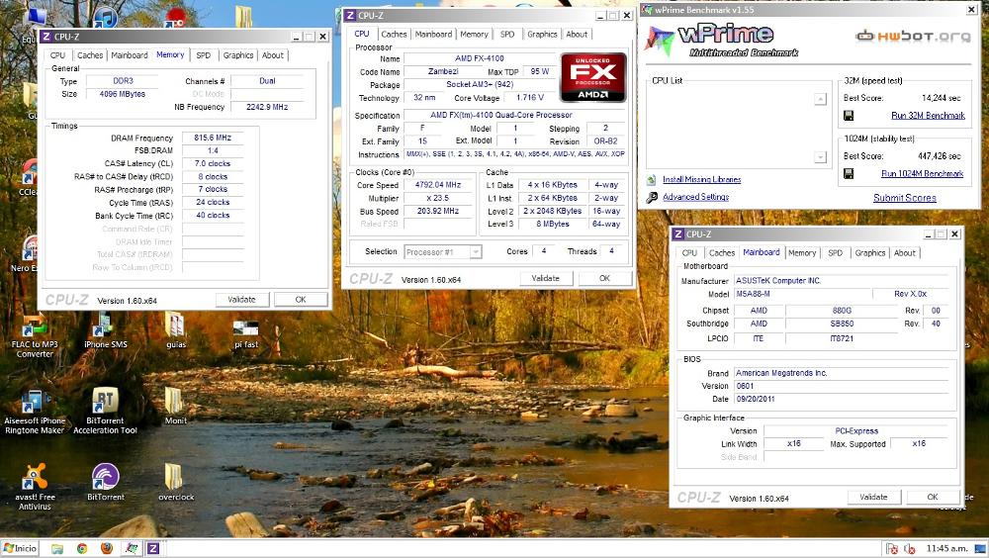
Task: Click the muted volume tray icon
Action: (x=910, y=548)
